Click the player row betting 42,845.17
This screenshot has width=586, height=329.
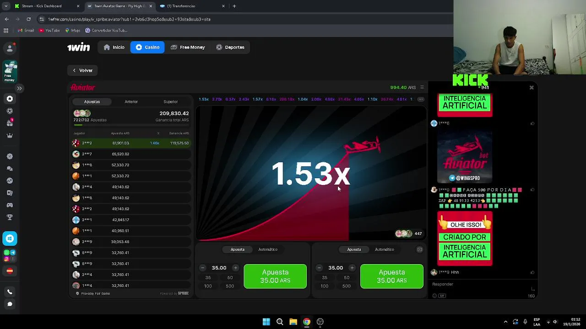131,220
